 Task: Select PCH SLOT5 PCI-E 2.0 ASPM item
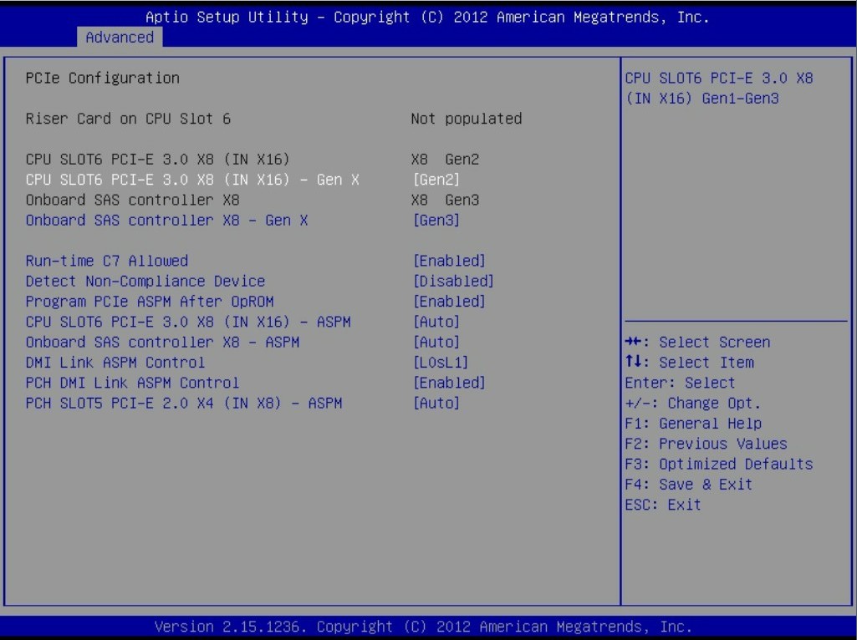[x=184, y=403]
